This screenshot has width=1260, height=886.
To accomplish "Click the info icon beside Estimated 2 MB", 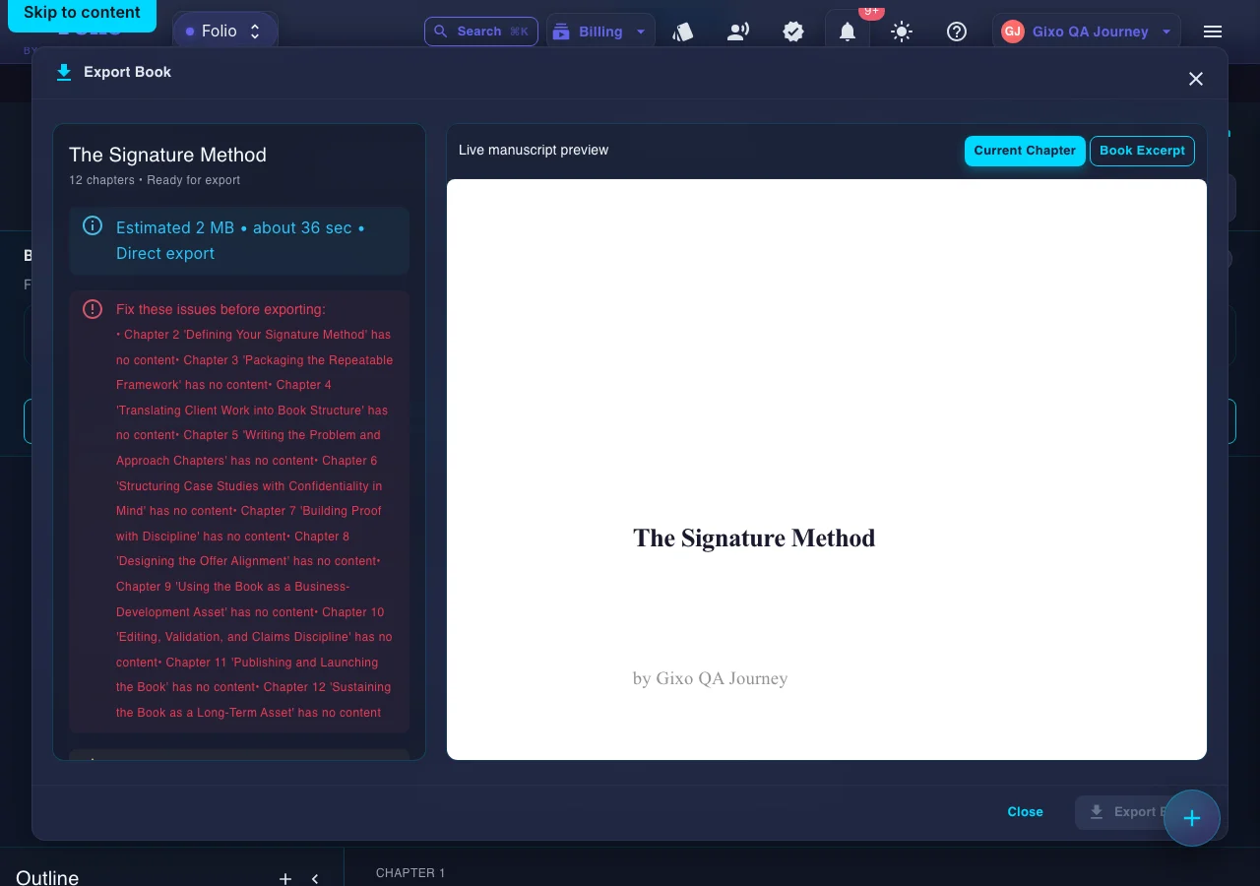I will click(x=93, y=226).
